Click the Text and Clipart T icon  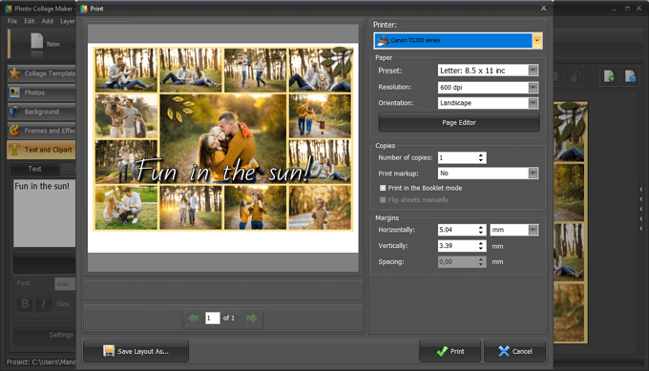tap(15, 150)
